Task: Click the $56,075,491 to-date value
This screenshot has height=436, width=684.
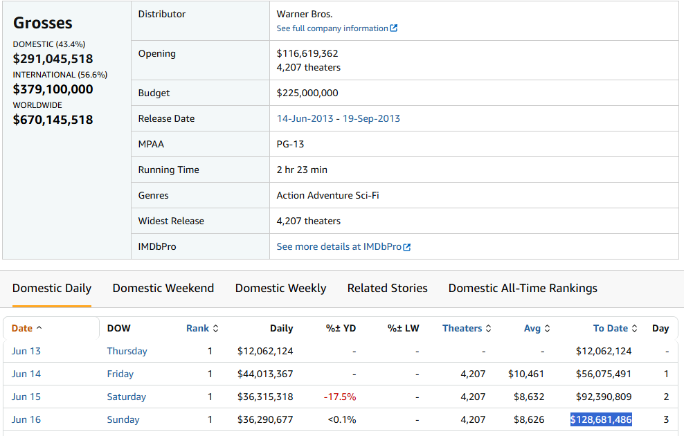Action: (x=604, y=374)
